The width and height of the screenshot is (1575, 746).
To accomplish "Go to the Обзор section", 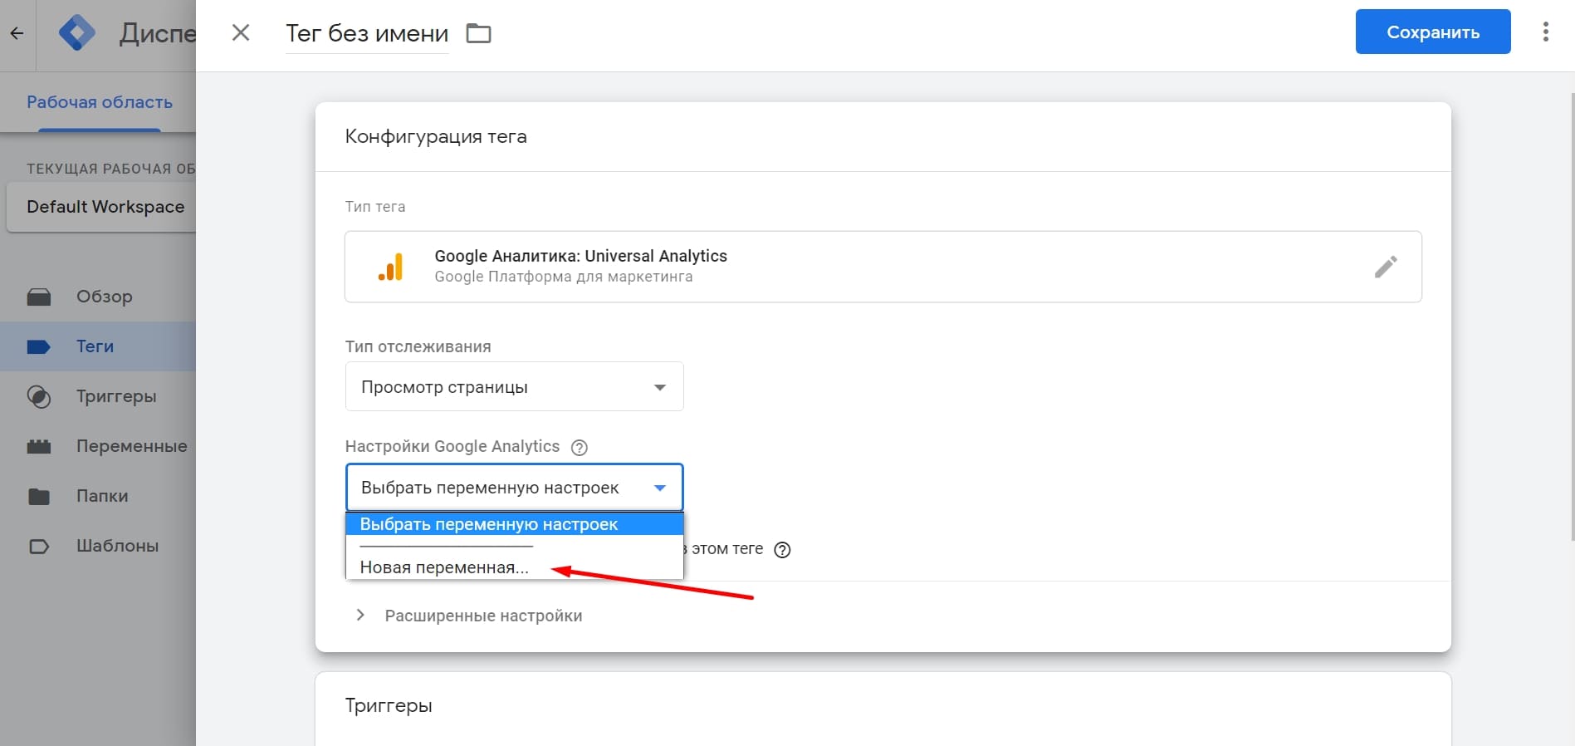I will [105, 297].
